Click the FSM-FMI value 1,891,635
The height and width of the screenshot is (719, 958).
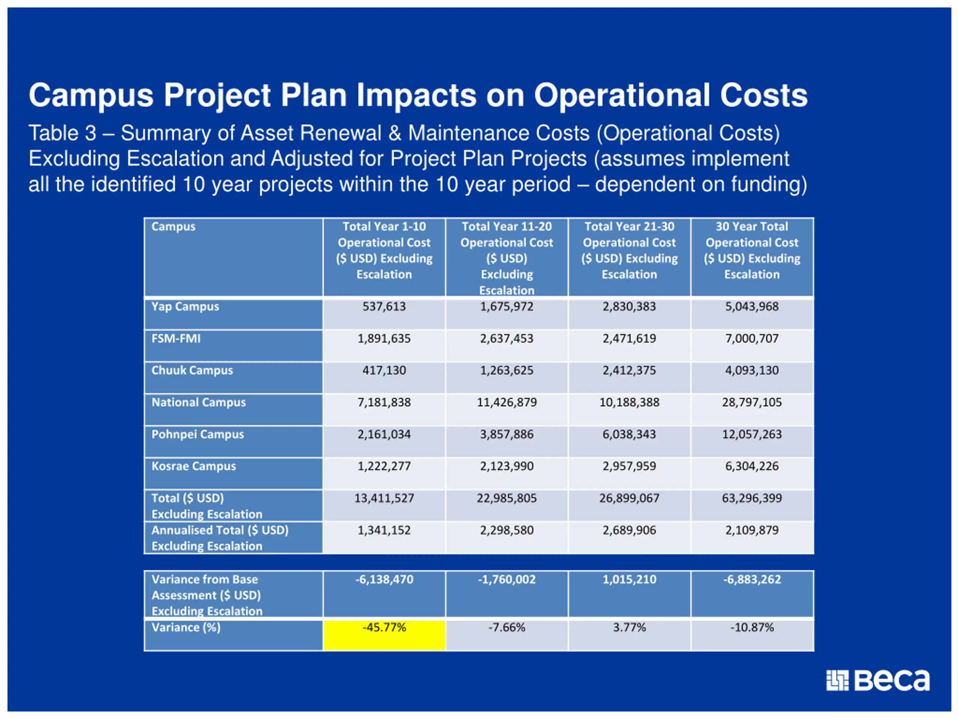[x=384, y=339]
